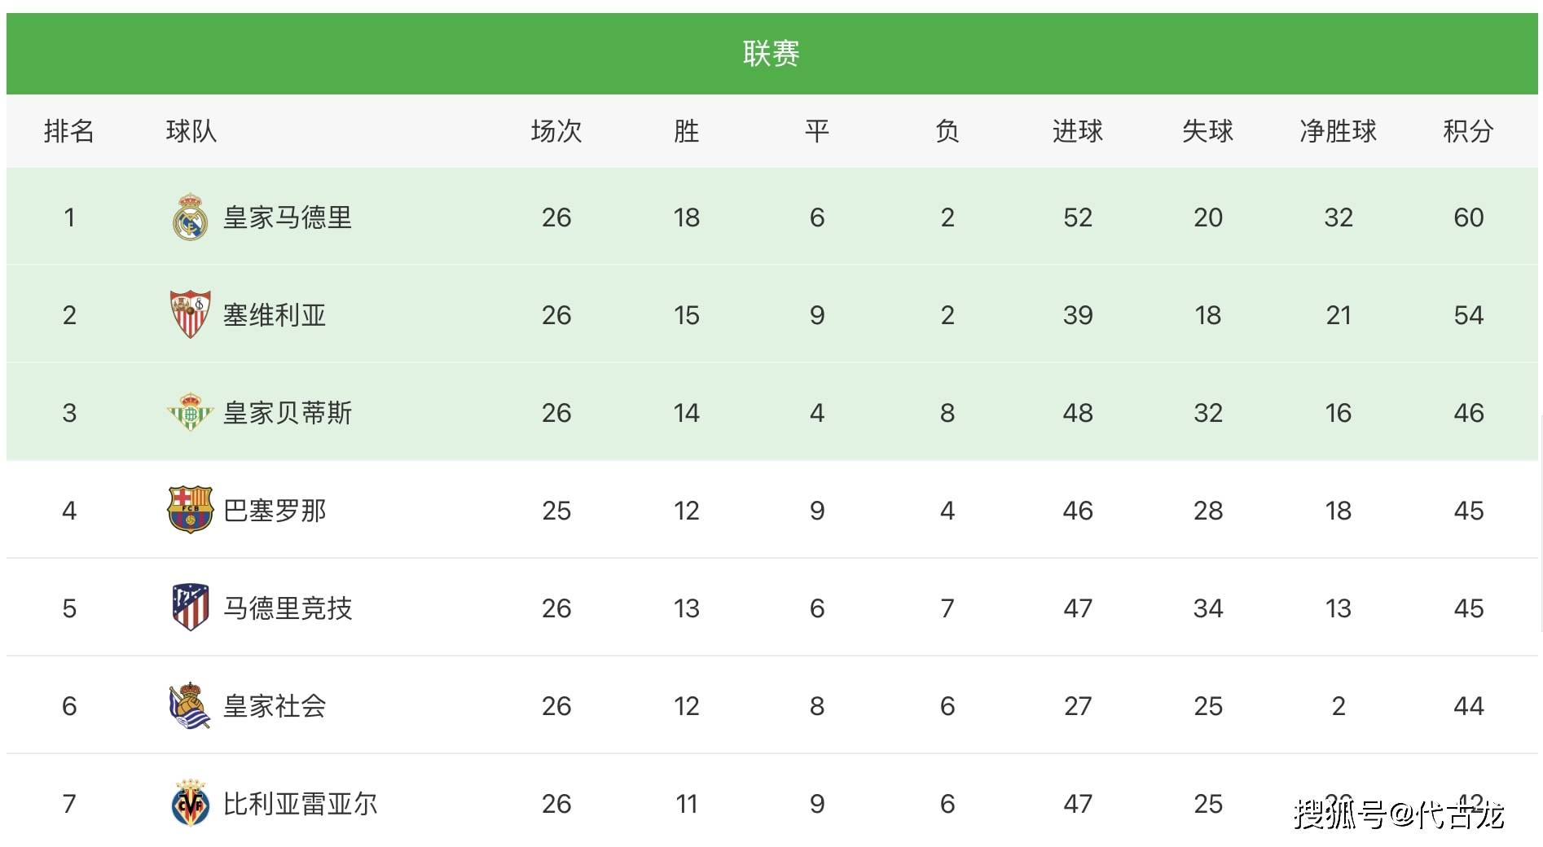Viewport: 1543px width, 847px height.
Task: Click the Real Madrid club crest
Action: point(190,217)
